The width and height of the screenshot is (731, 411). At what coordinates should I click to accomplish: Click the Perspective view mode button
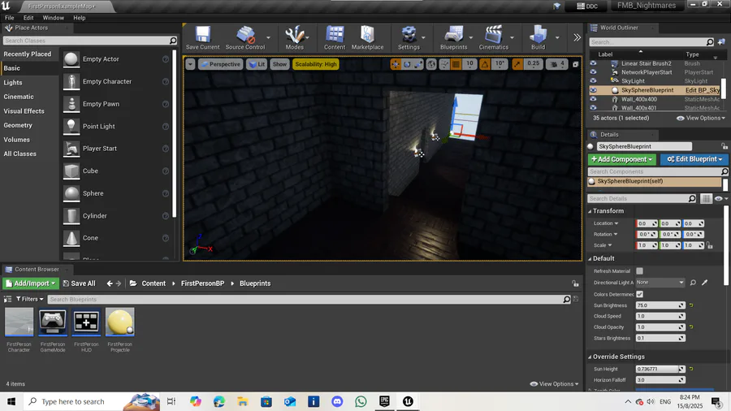(219, 64)
